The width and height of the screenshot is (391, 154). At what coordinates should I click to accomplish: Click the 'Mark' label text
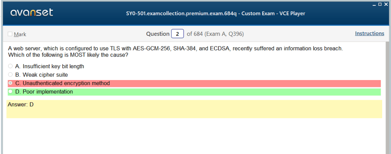click(x=20, y=34)
